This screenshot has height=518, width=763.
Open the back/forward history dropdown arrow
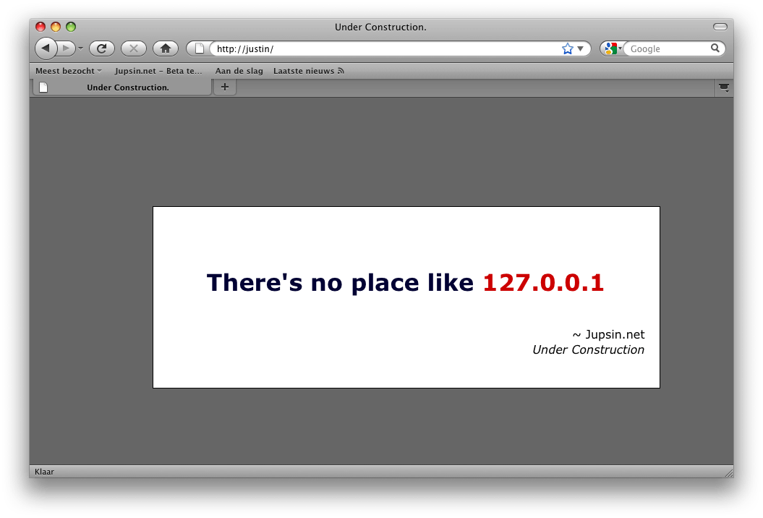point(81,48)
